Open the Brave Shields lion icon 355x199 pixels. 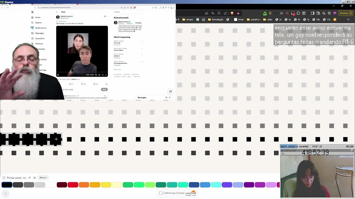pos(232,13)
